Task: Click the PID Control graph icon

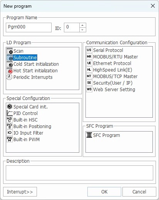Action: coord(10,113)
